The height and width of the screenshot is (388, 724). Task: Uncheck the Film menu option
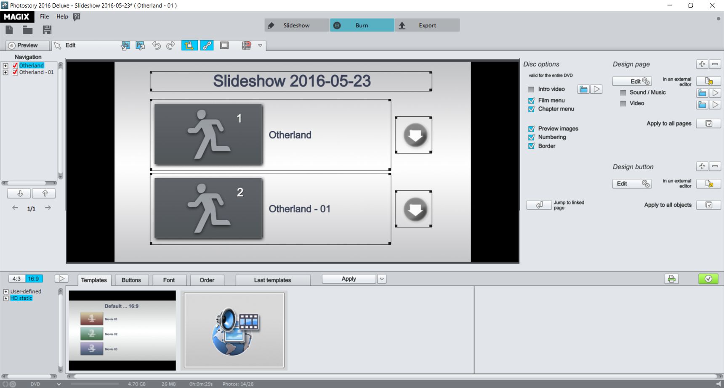(531, 100)
